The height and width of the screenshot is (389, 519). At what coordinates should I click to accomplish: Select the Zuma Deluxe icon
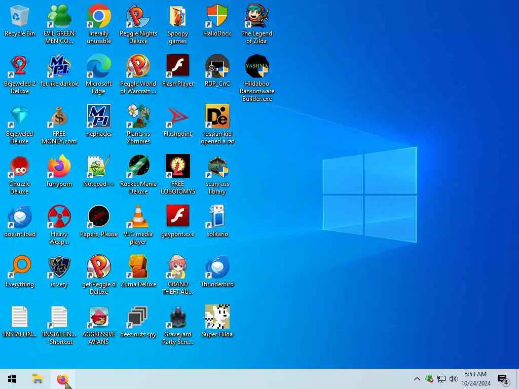138,271
